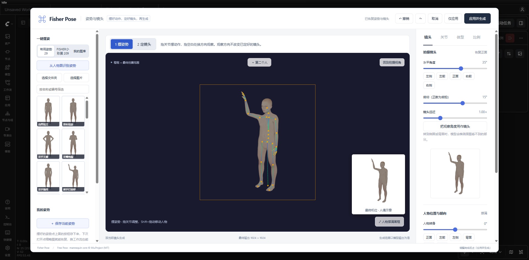Screen dimensions: 529x260
Task: Switch to step 2 定镜头
Action: (x=144, y=44)
